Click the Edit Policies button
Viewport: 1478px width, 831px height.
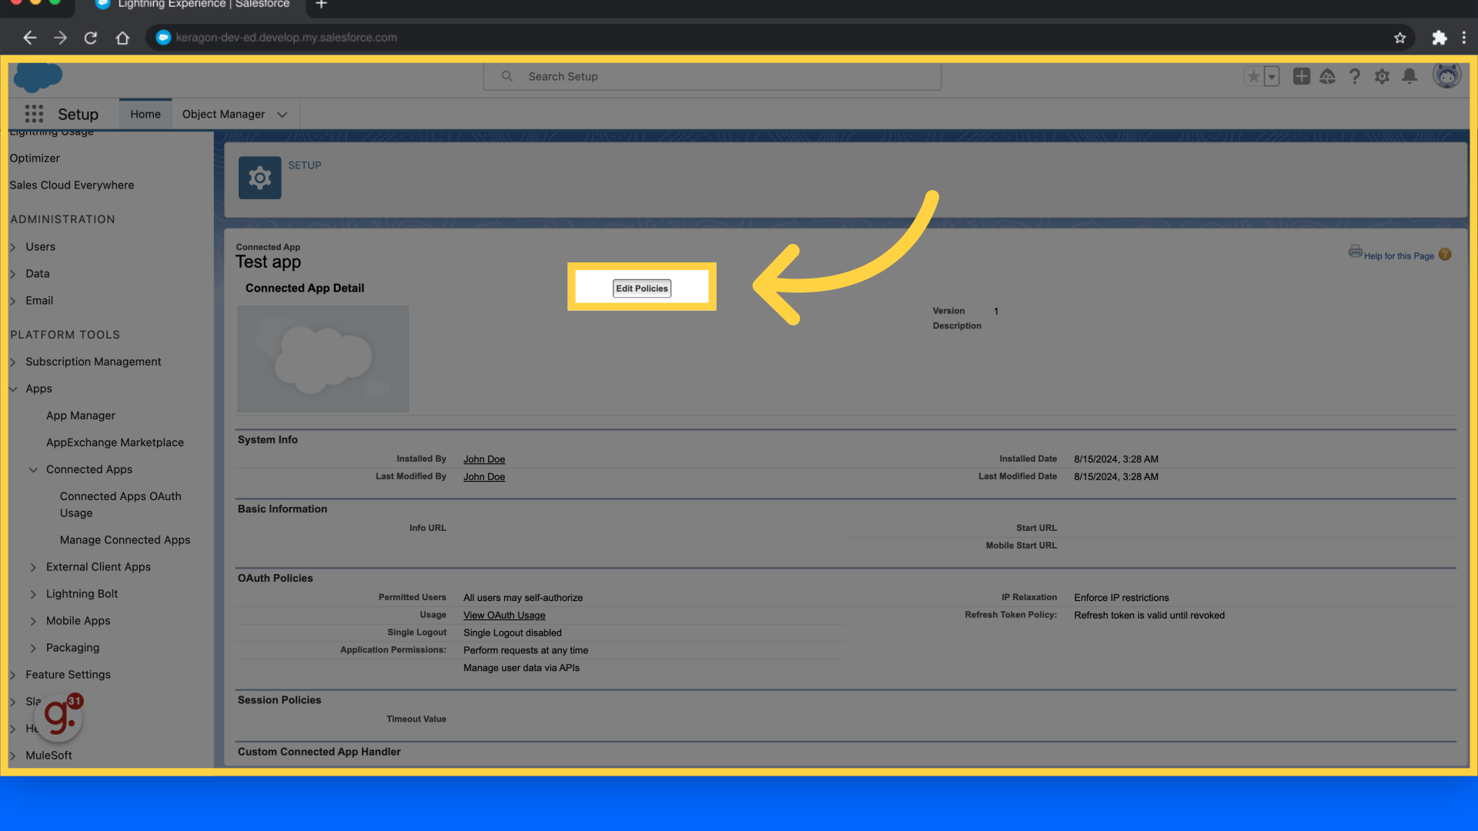(x=641, y=289)
